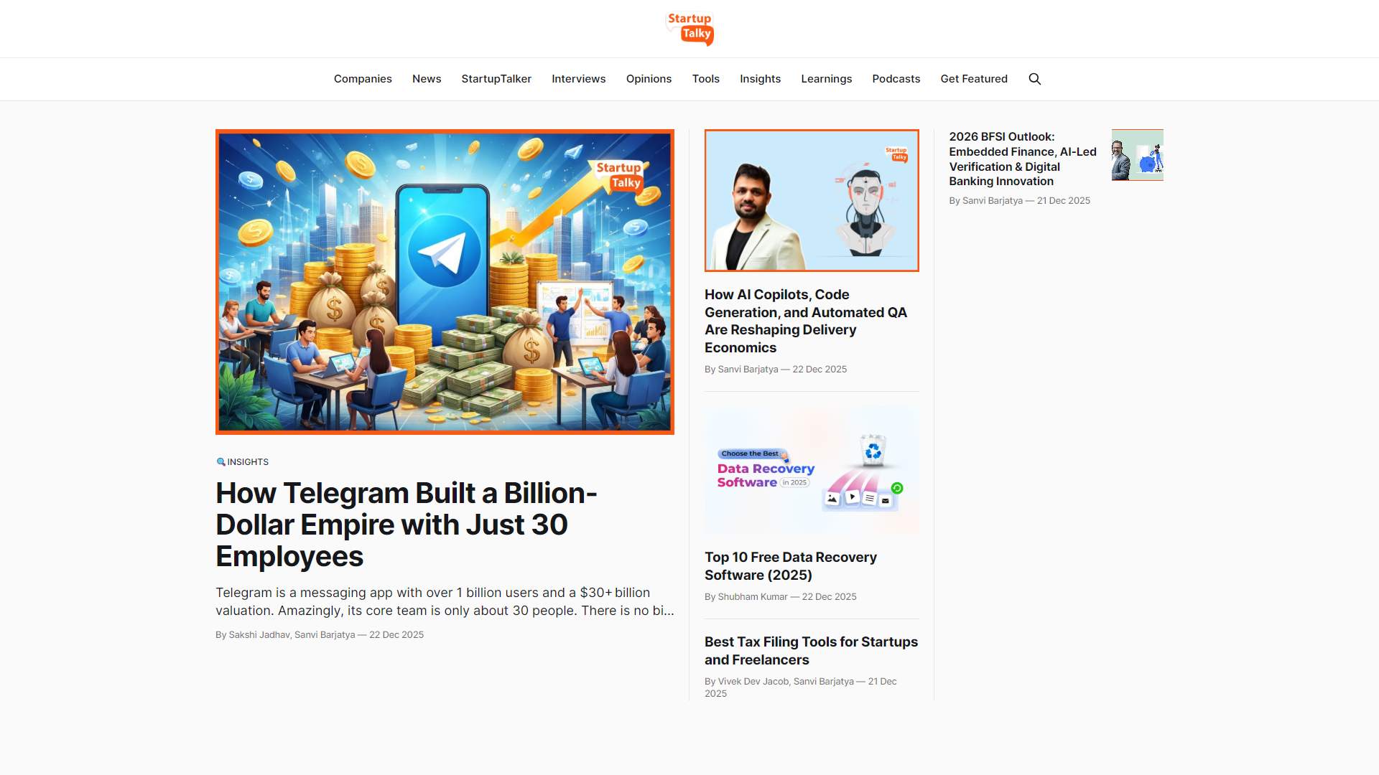The width and height of the screenshot is (1379, 775).
Task: Open the AI Copilots Code Generation headline
Action: click(x=806, y=321)
